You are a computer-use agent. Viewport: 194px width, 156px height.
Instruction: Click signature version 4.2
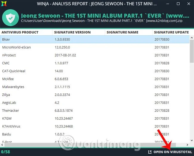pyautogui.click(x=57, y=103)
